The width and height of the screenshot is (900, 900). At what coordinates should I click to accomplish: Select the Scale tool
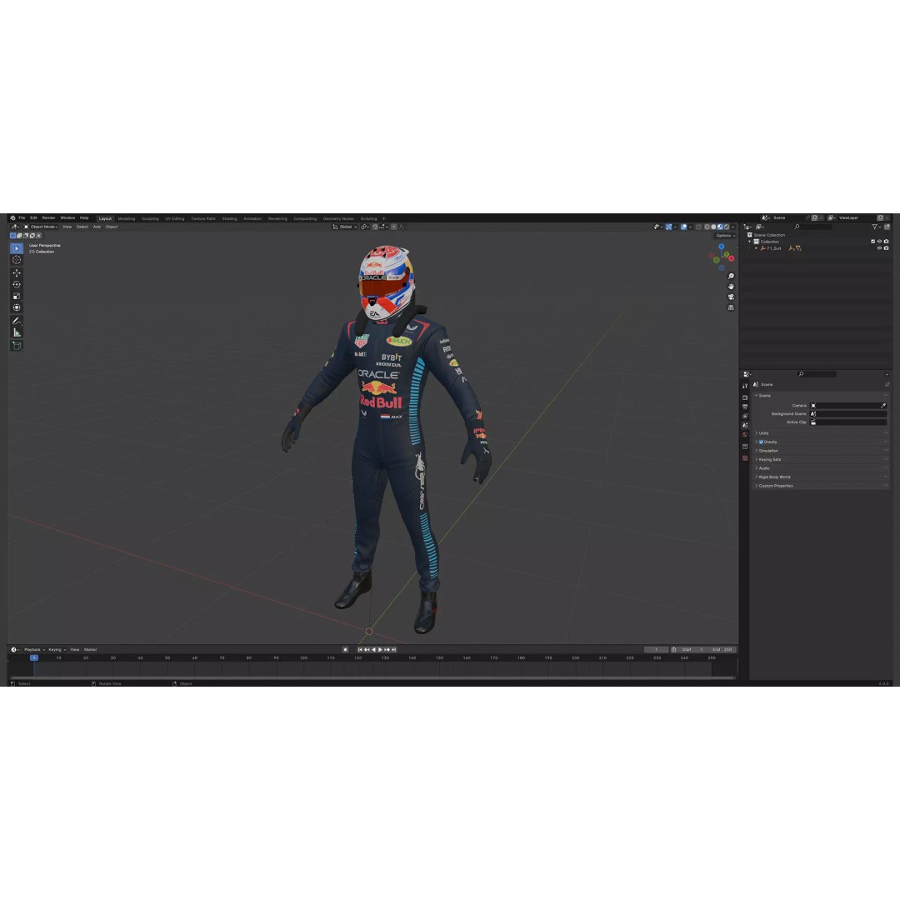pyautogui.click(x=17, y=296)
